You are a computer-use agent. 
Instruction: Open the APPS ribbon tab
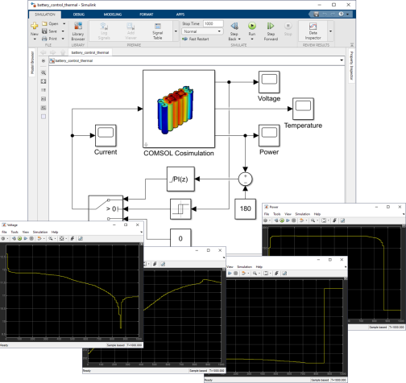tap(180, 14)
